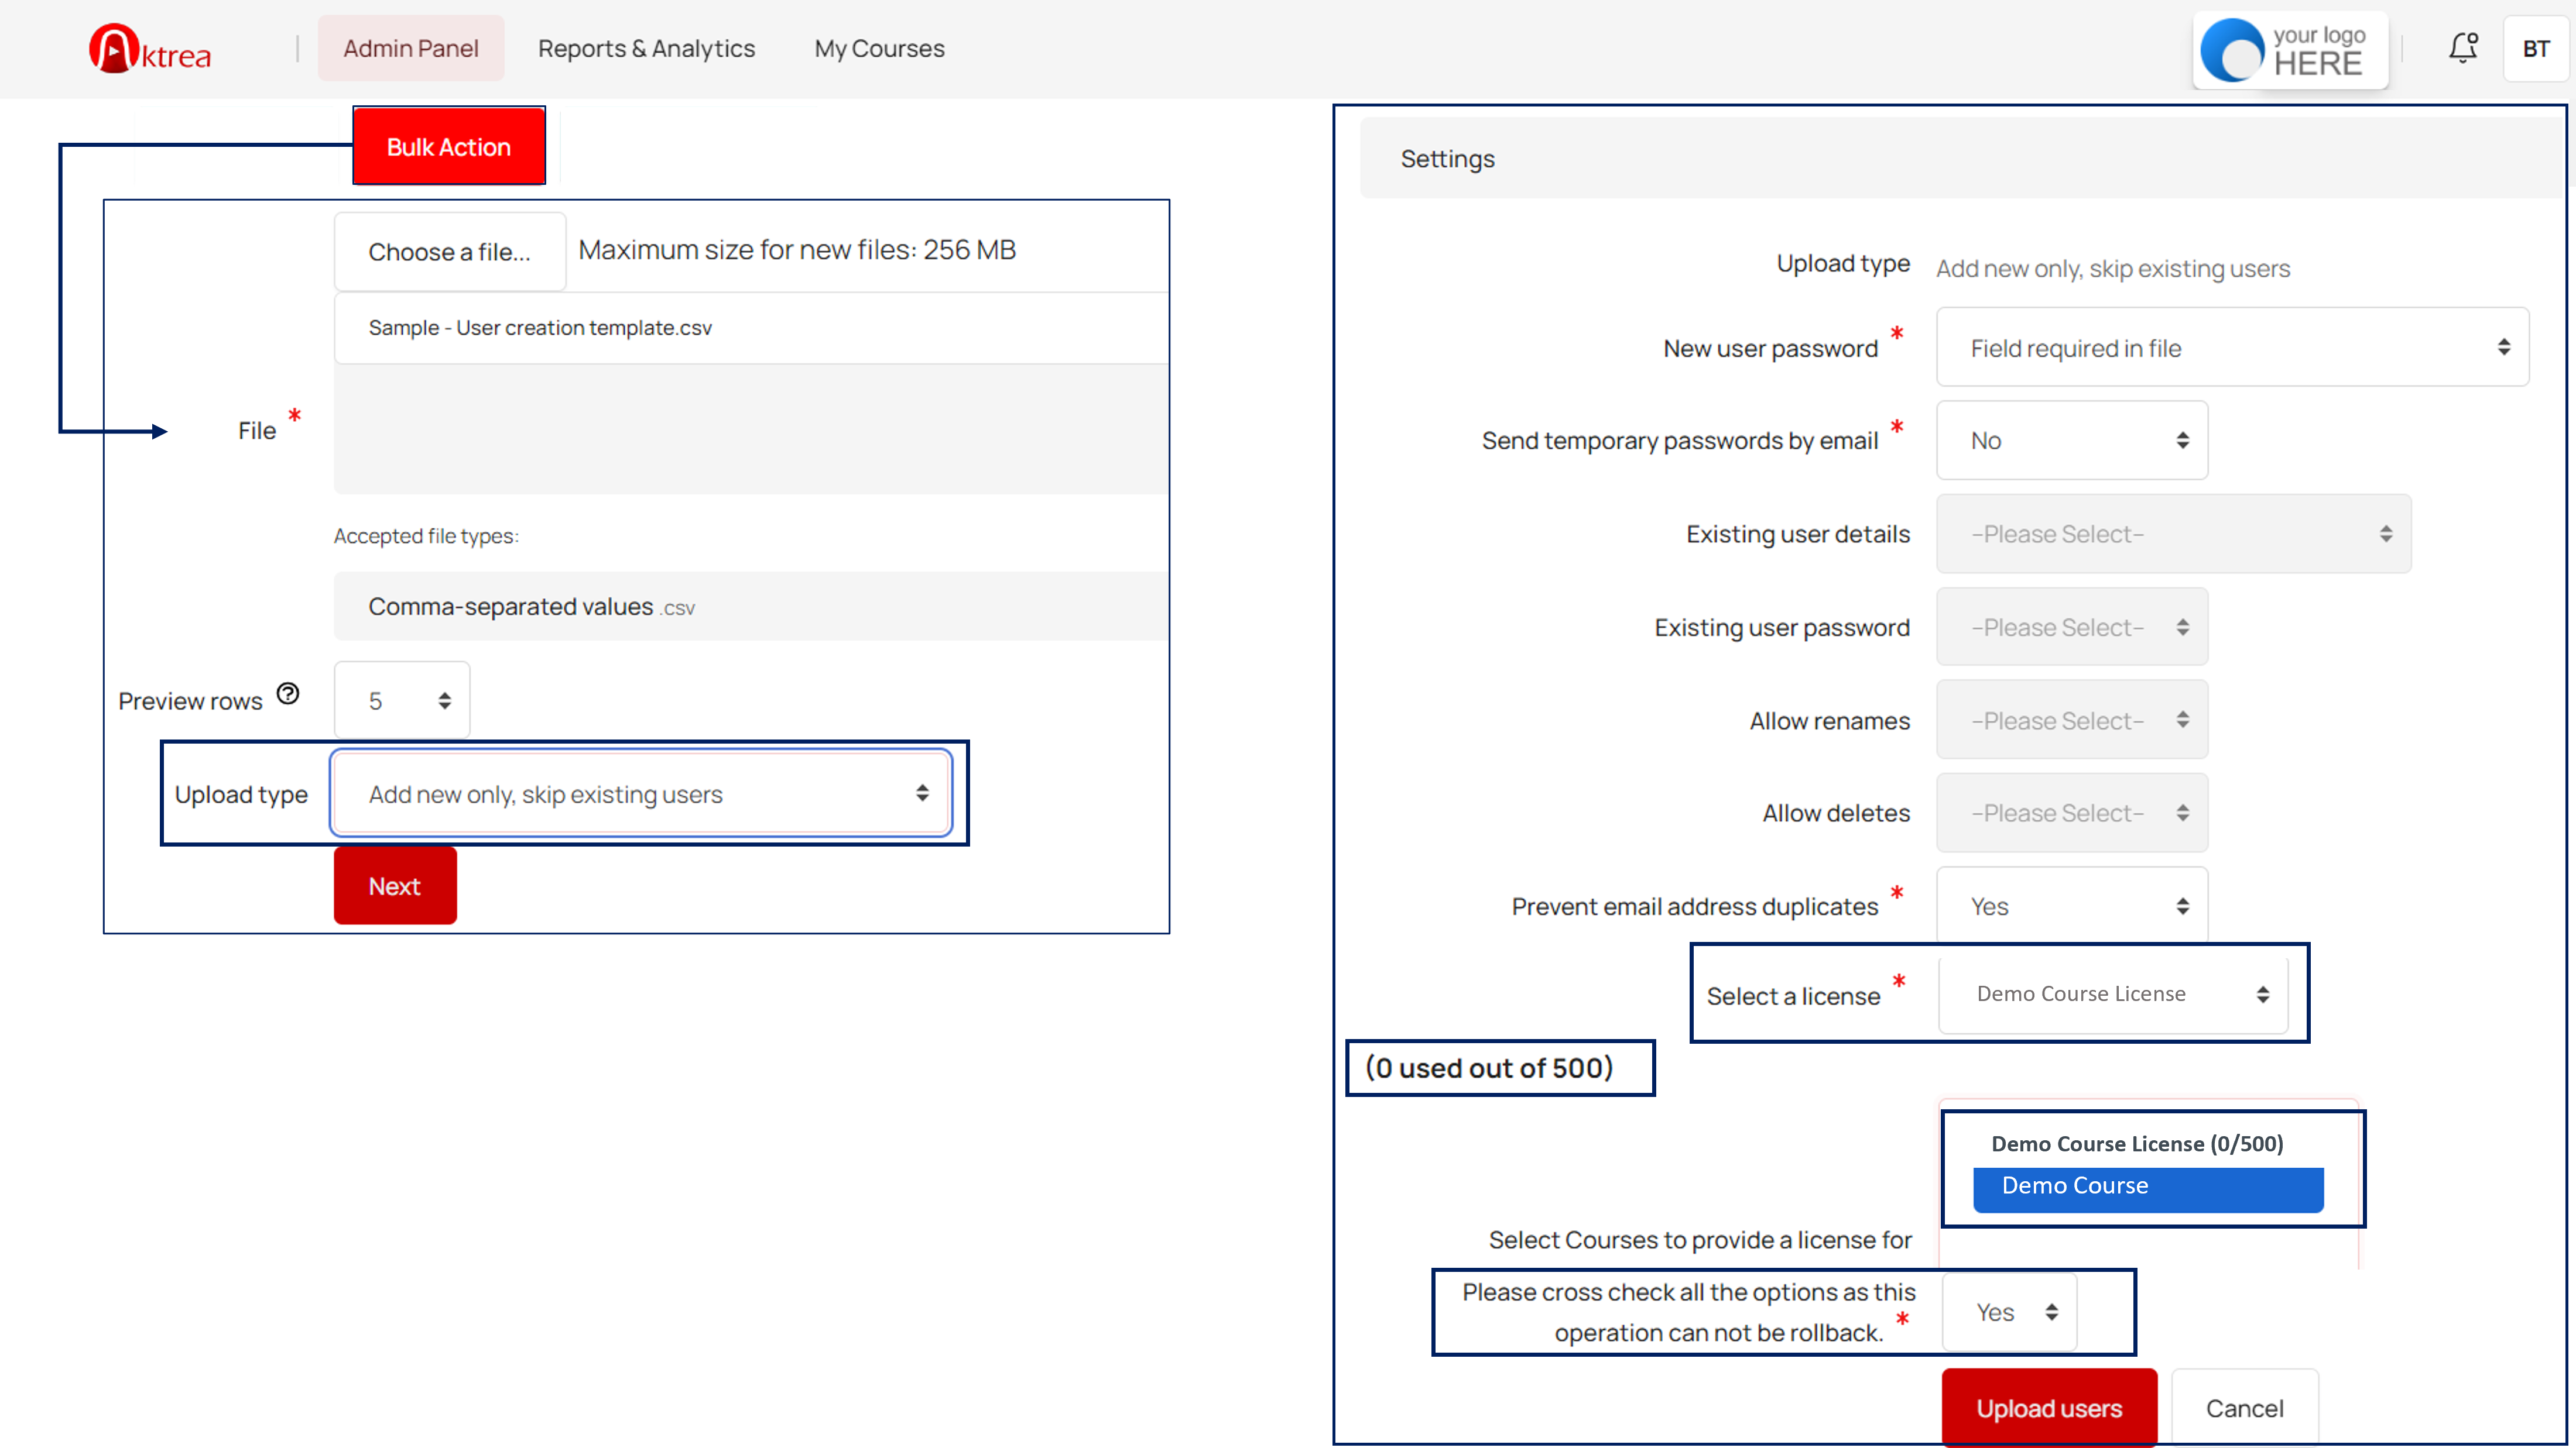Open the BT user avatar menu
Image resolution: width=2576 pixels, height=1448 pixels.
2535,49
